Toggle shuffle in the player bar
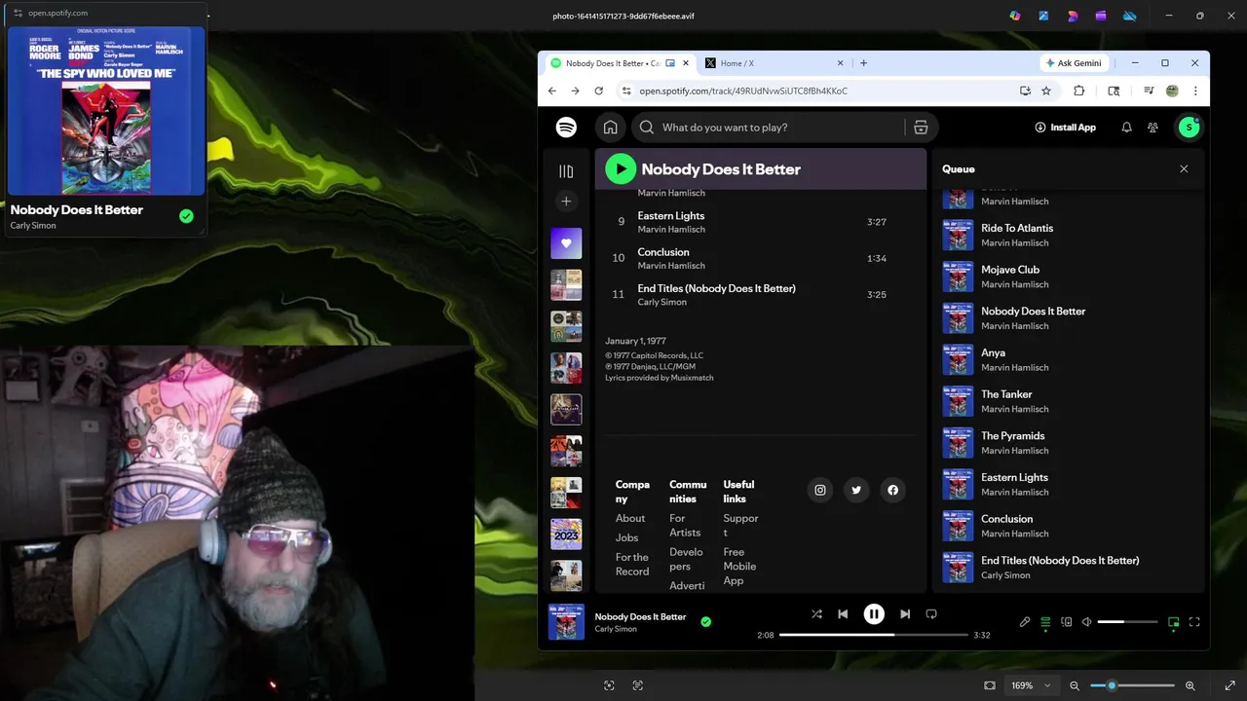The image size is (1247, 701). click(816, 614)
